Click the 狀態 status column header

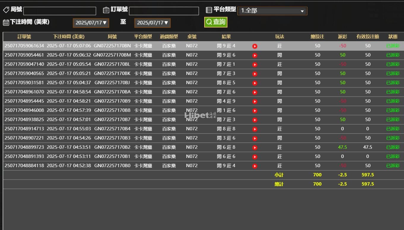click(393, 37)
